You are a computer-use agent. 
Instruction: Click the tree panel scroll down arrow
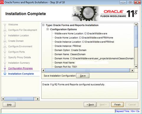tap(136, 67)
